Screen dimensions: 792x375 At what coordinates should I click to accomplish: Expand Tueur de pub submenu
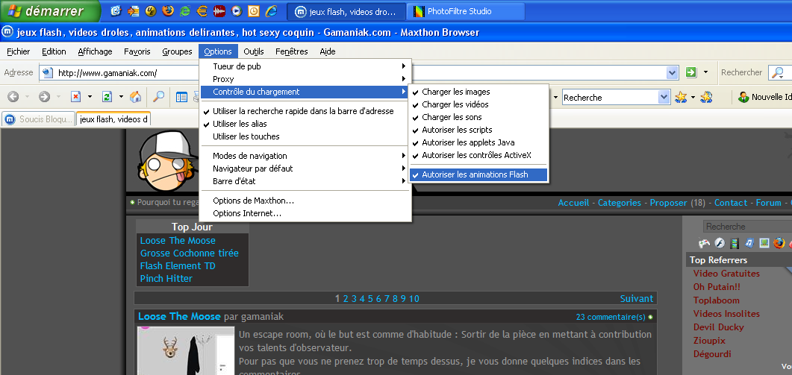[x=305, y=66]
